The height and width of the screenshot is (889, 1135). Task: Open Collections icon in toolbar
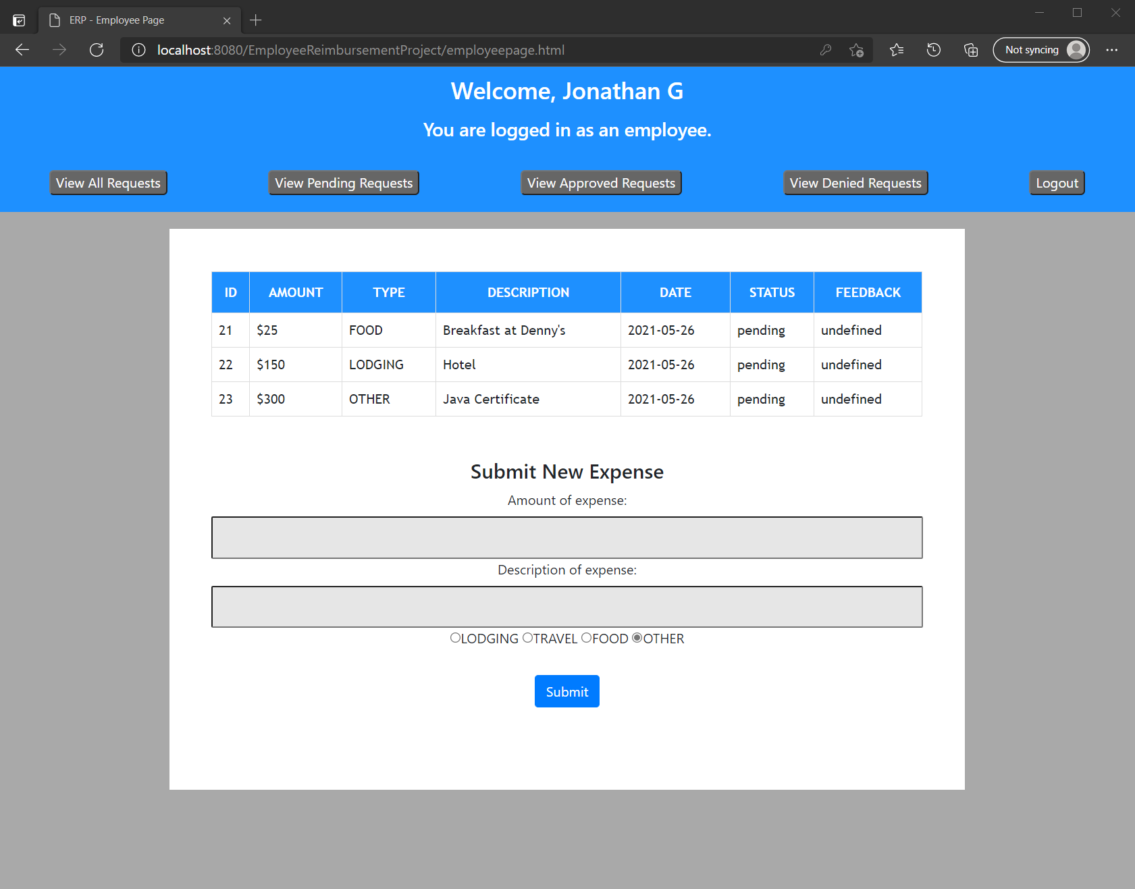pos(971,50)
